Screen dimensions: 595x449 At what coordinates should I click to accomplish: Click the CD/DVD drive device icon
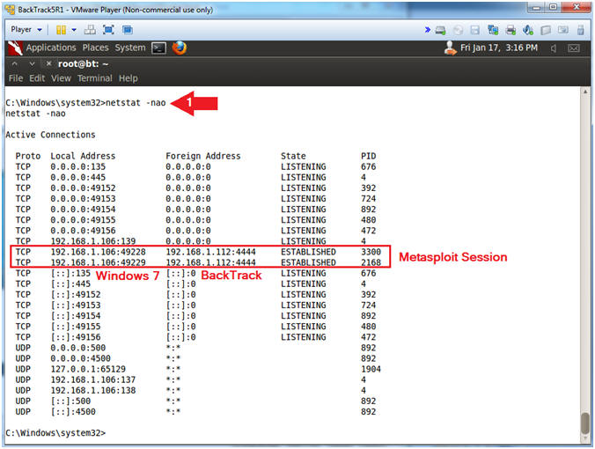click(x=458, y=30)
